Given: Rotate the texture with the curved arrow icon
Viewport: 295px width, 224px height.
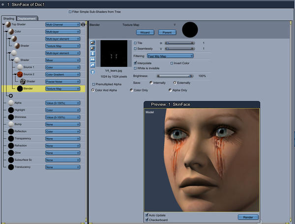Looking at the screenshot, I should pos(92,65).
